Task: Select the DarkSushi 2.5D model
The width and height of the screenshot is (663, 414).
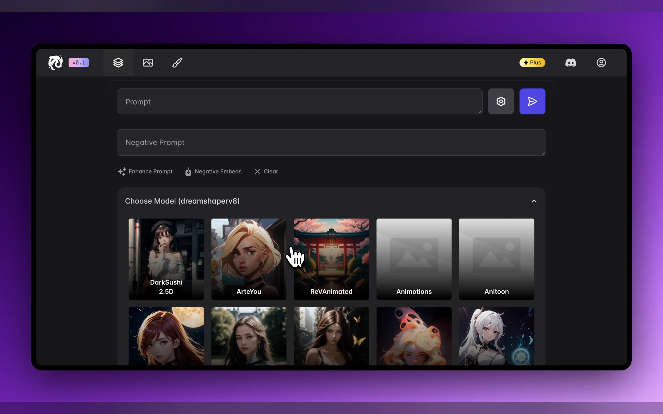Action: point(166,259)
